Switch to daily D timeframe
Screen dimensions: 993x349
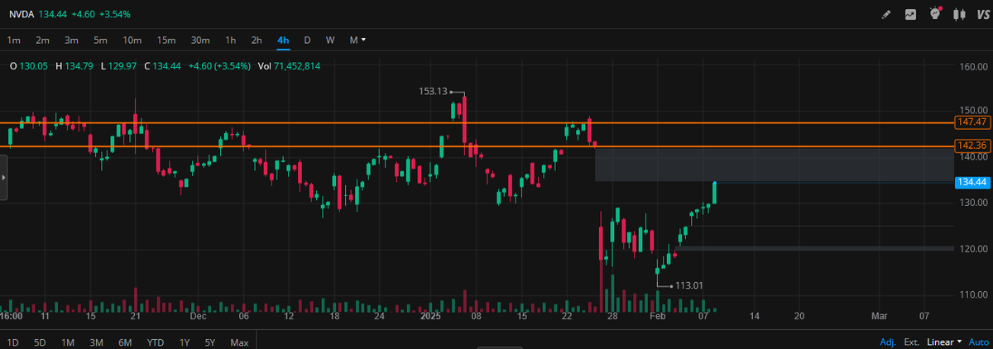pyautogui.click(x=307, y=40)
